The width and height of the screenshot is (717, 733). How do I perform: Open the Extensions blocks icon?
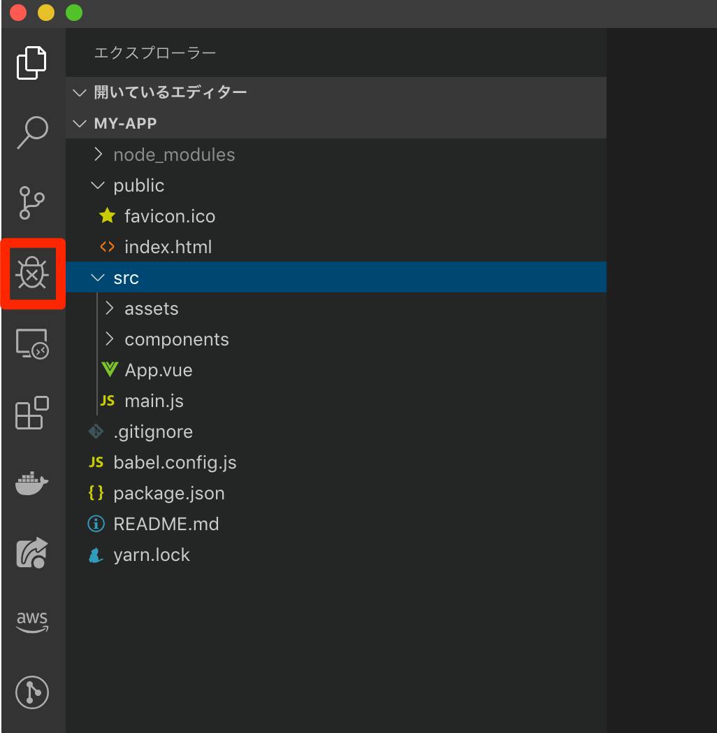(x=32, y=413)
